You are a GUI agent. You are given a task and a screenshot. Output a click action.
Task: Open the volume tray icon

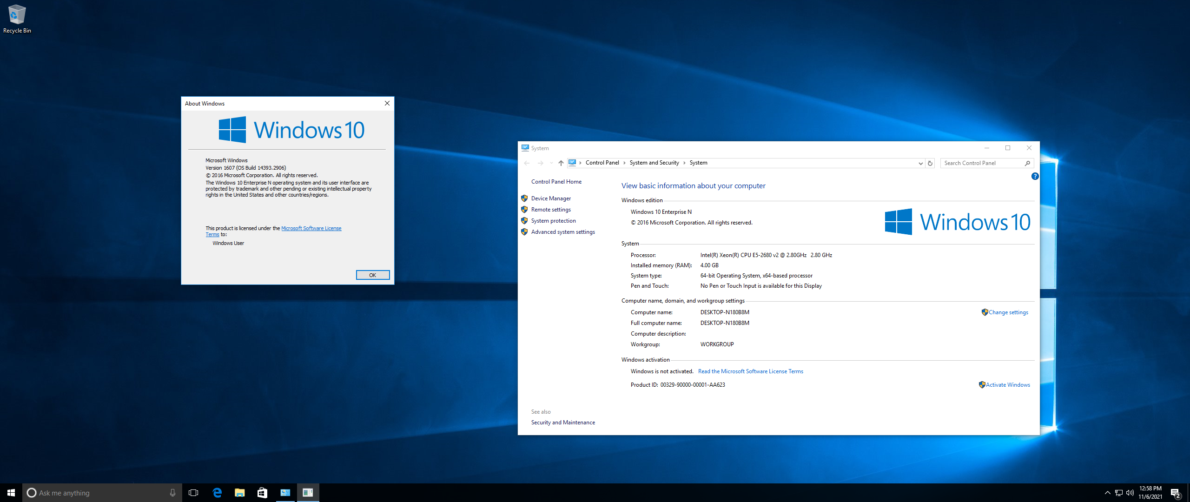tap(1130, 493)
